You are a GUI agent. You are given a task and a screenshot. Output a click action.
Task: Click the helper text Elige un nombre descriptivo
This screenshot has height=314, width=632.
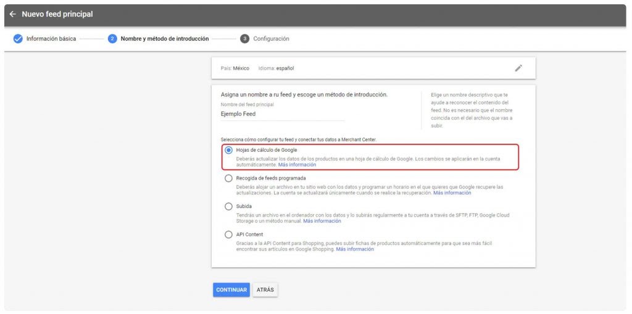pos(472,110)
